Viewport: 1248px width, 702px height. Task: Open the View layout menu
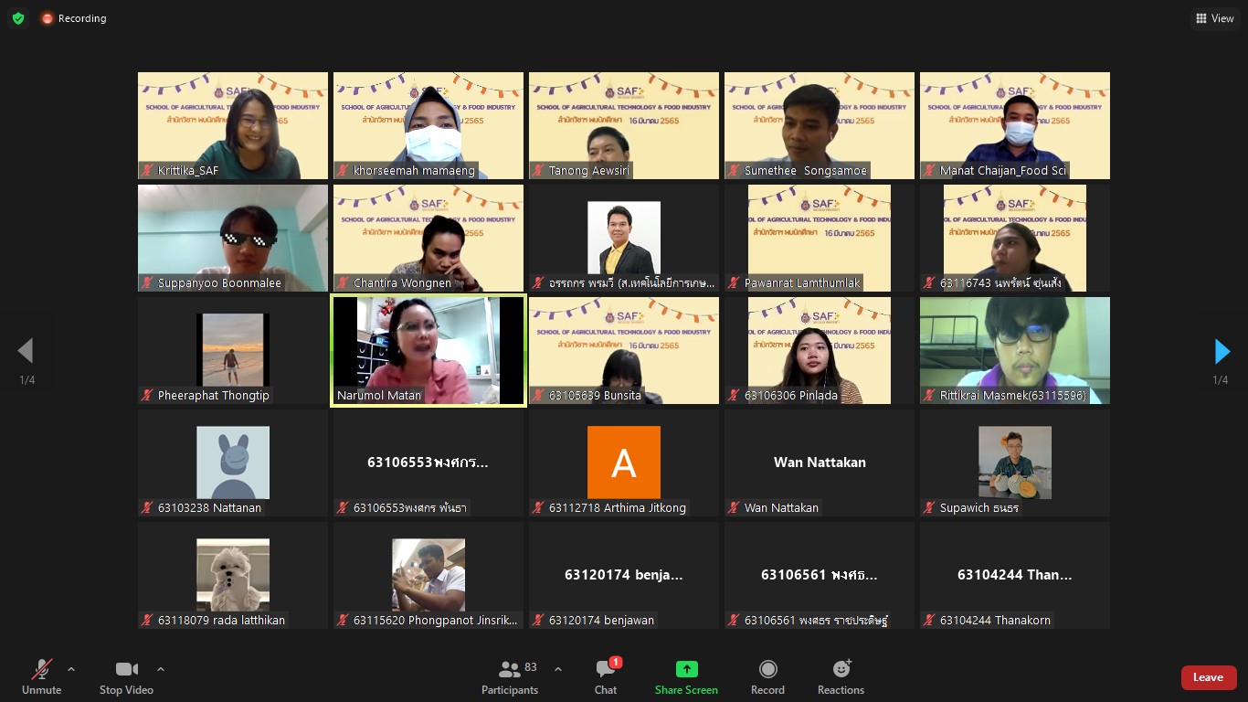1214,18
